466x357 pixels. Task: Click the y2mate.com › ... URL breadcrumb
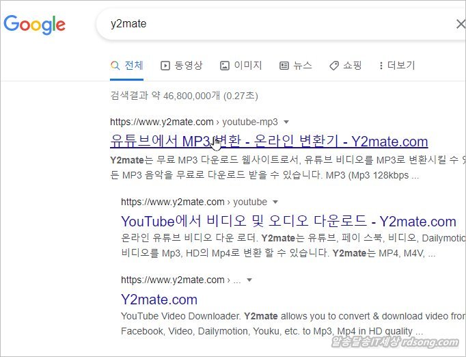pyautogui.click(x=180, y=280)
